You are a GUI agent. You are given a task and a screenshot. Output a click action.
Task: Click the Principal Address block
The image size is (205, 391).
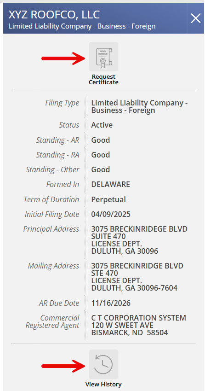click(139, 240)
